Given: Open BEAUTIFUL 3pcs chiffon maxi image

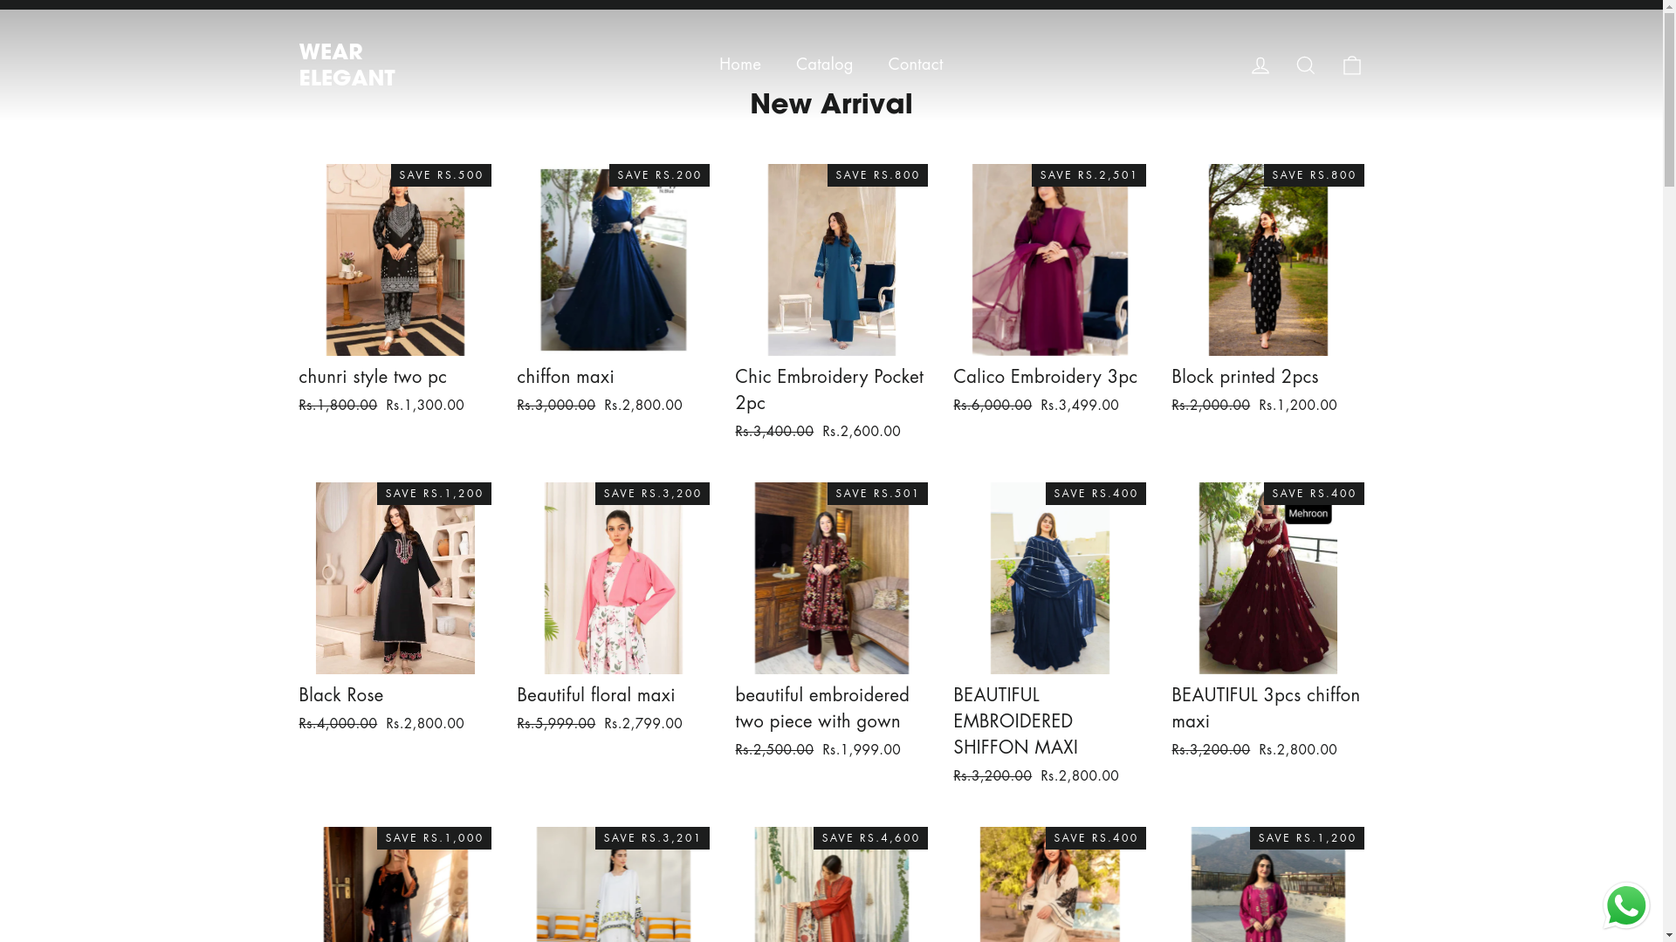Looking at the screenshot, I should (x=1267, y=578).
